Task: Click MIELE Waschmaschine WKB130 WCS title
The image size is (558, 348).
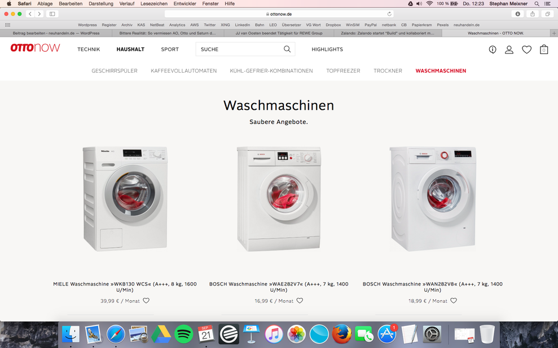Action: click(125, 287)
